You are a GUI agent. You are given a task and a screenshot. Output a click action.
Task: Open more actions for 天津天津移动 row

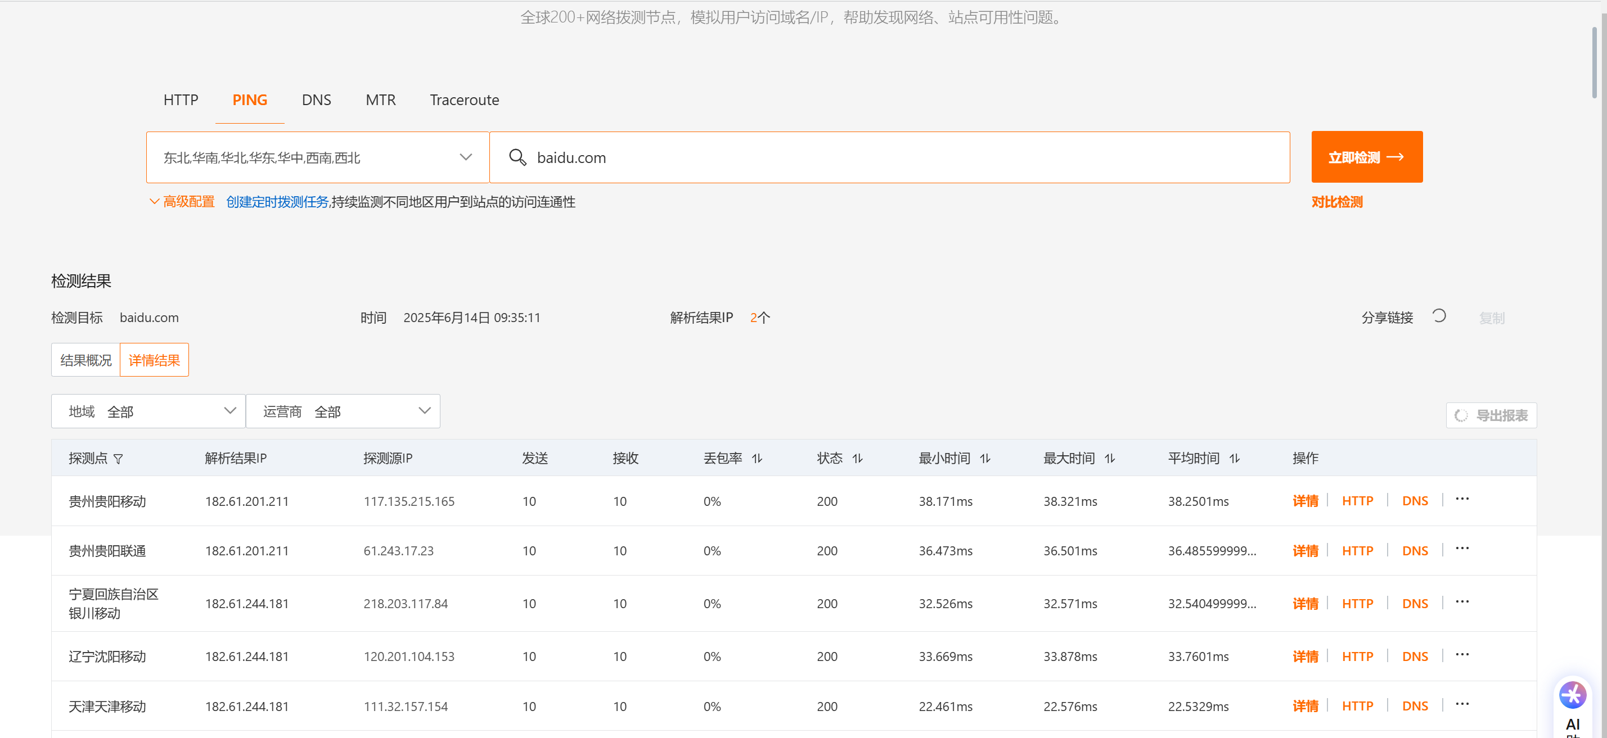(x=1462, y=704)
